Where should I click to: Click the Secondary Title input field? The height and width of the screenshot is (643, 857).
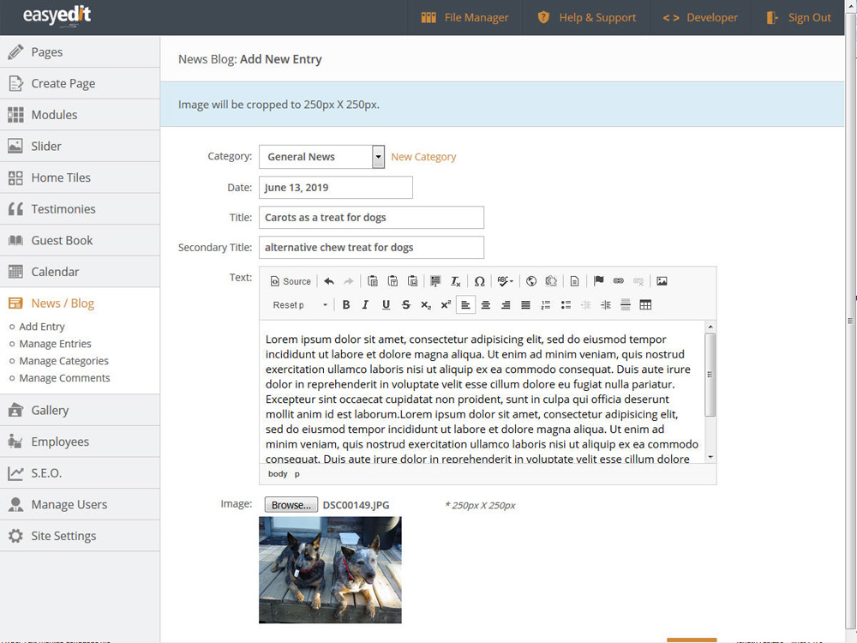tap(371, 248)
